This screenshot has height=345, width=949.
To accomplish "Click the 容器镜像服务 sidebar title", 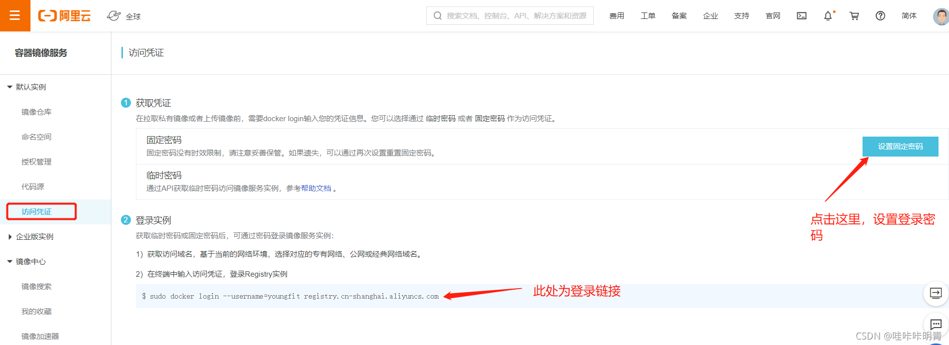I will point(41,53).
